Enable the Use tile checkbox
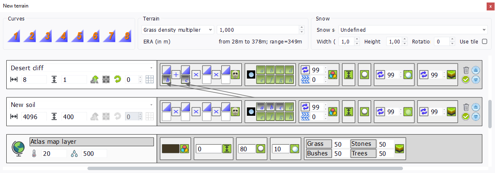This screenshot has width=495, height=173. coord(485,41)
